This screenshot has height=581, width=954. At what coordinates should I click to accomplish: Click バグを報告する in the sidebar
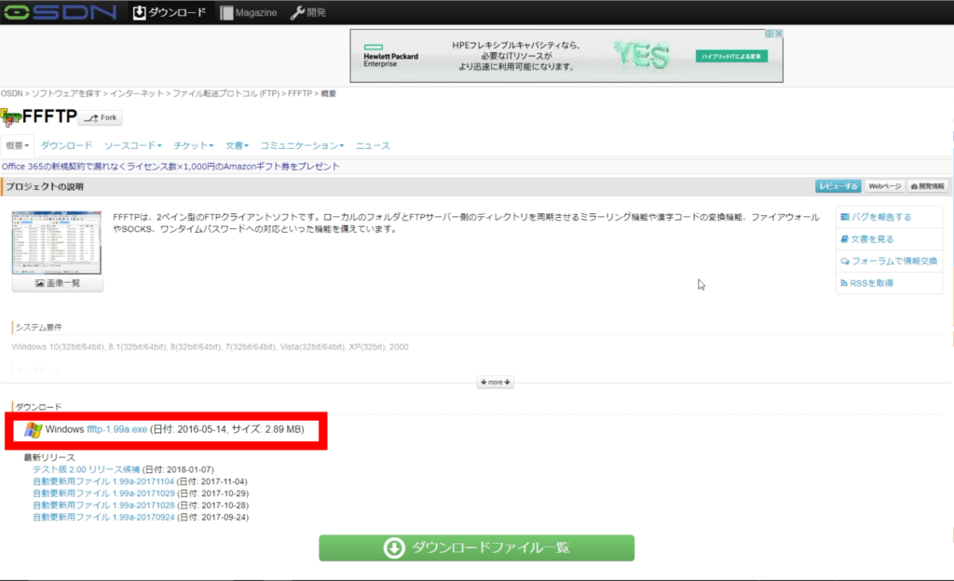(876, 217)
